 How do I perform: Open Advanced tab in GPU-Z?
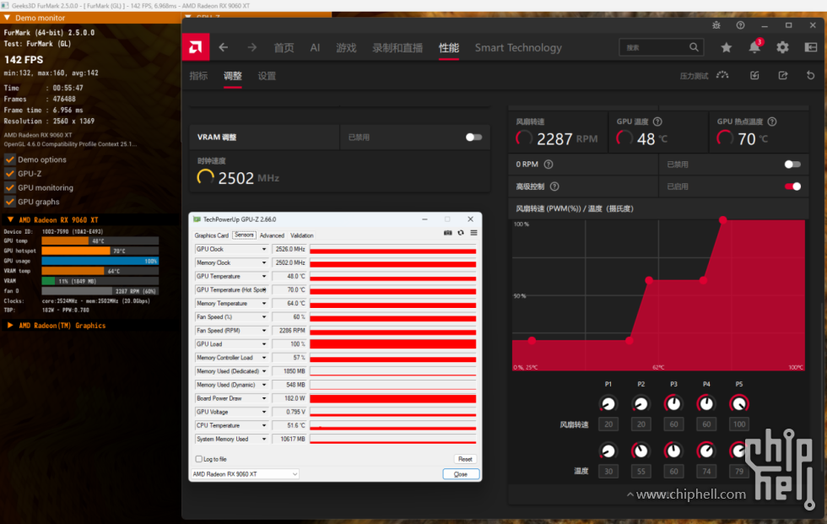tap(272, 235)
